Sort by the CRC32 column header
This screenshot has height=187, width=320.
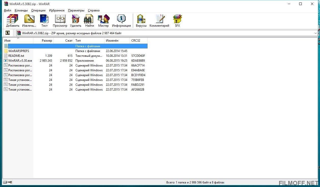(138, 40)
